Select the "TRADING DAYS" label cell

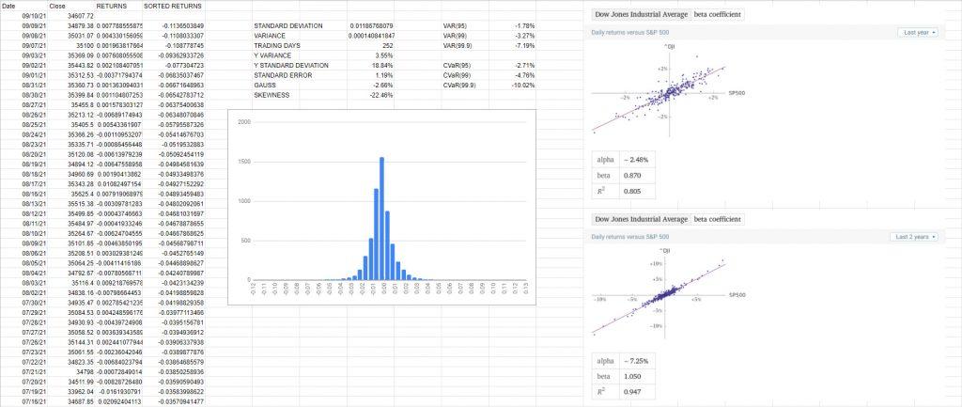(x=274, y=46)
